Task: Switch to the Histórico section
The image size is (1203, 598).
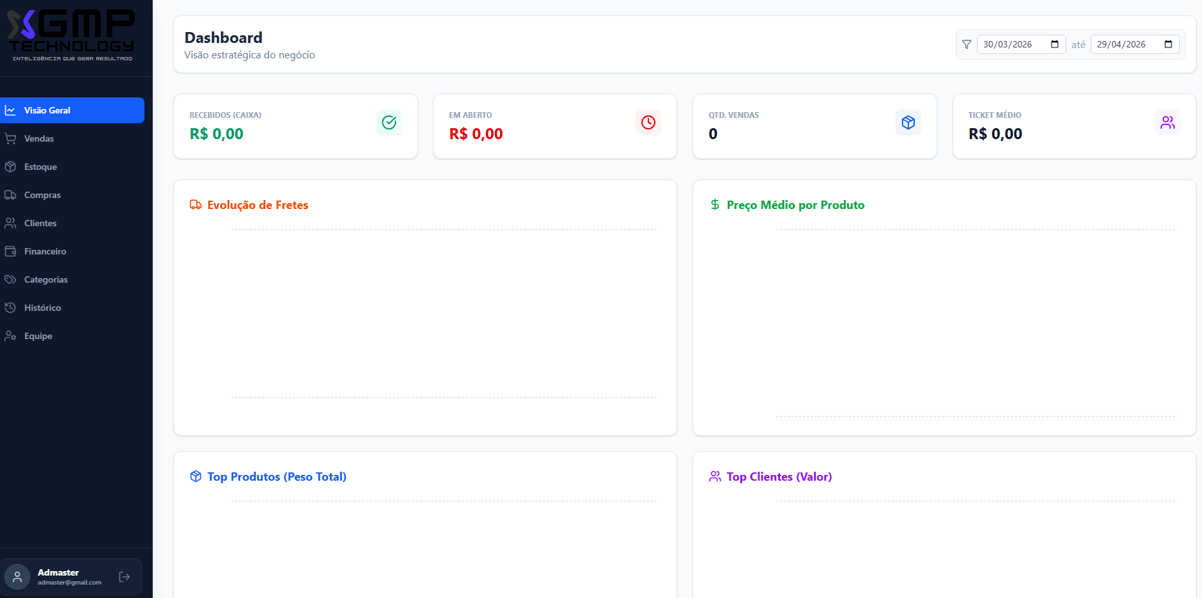Action: (x=43, y=308)
